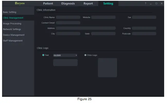Close the Beyes window

pos(162,3)
